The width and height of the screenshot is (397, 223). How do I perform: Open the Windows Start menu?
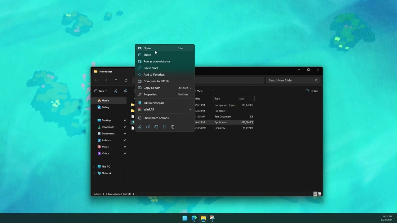185,218
